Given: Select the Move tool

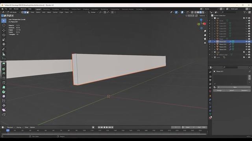Looking at the screenshot, I should pyautogui.click(x=4, y=30).
